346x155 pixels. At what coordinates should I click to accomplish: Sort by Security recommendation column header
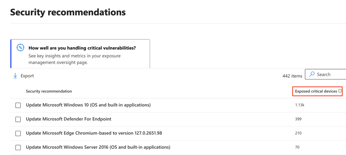click(x=49, y=91)
